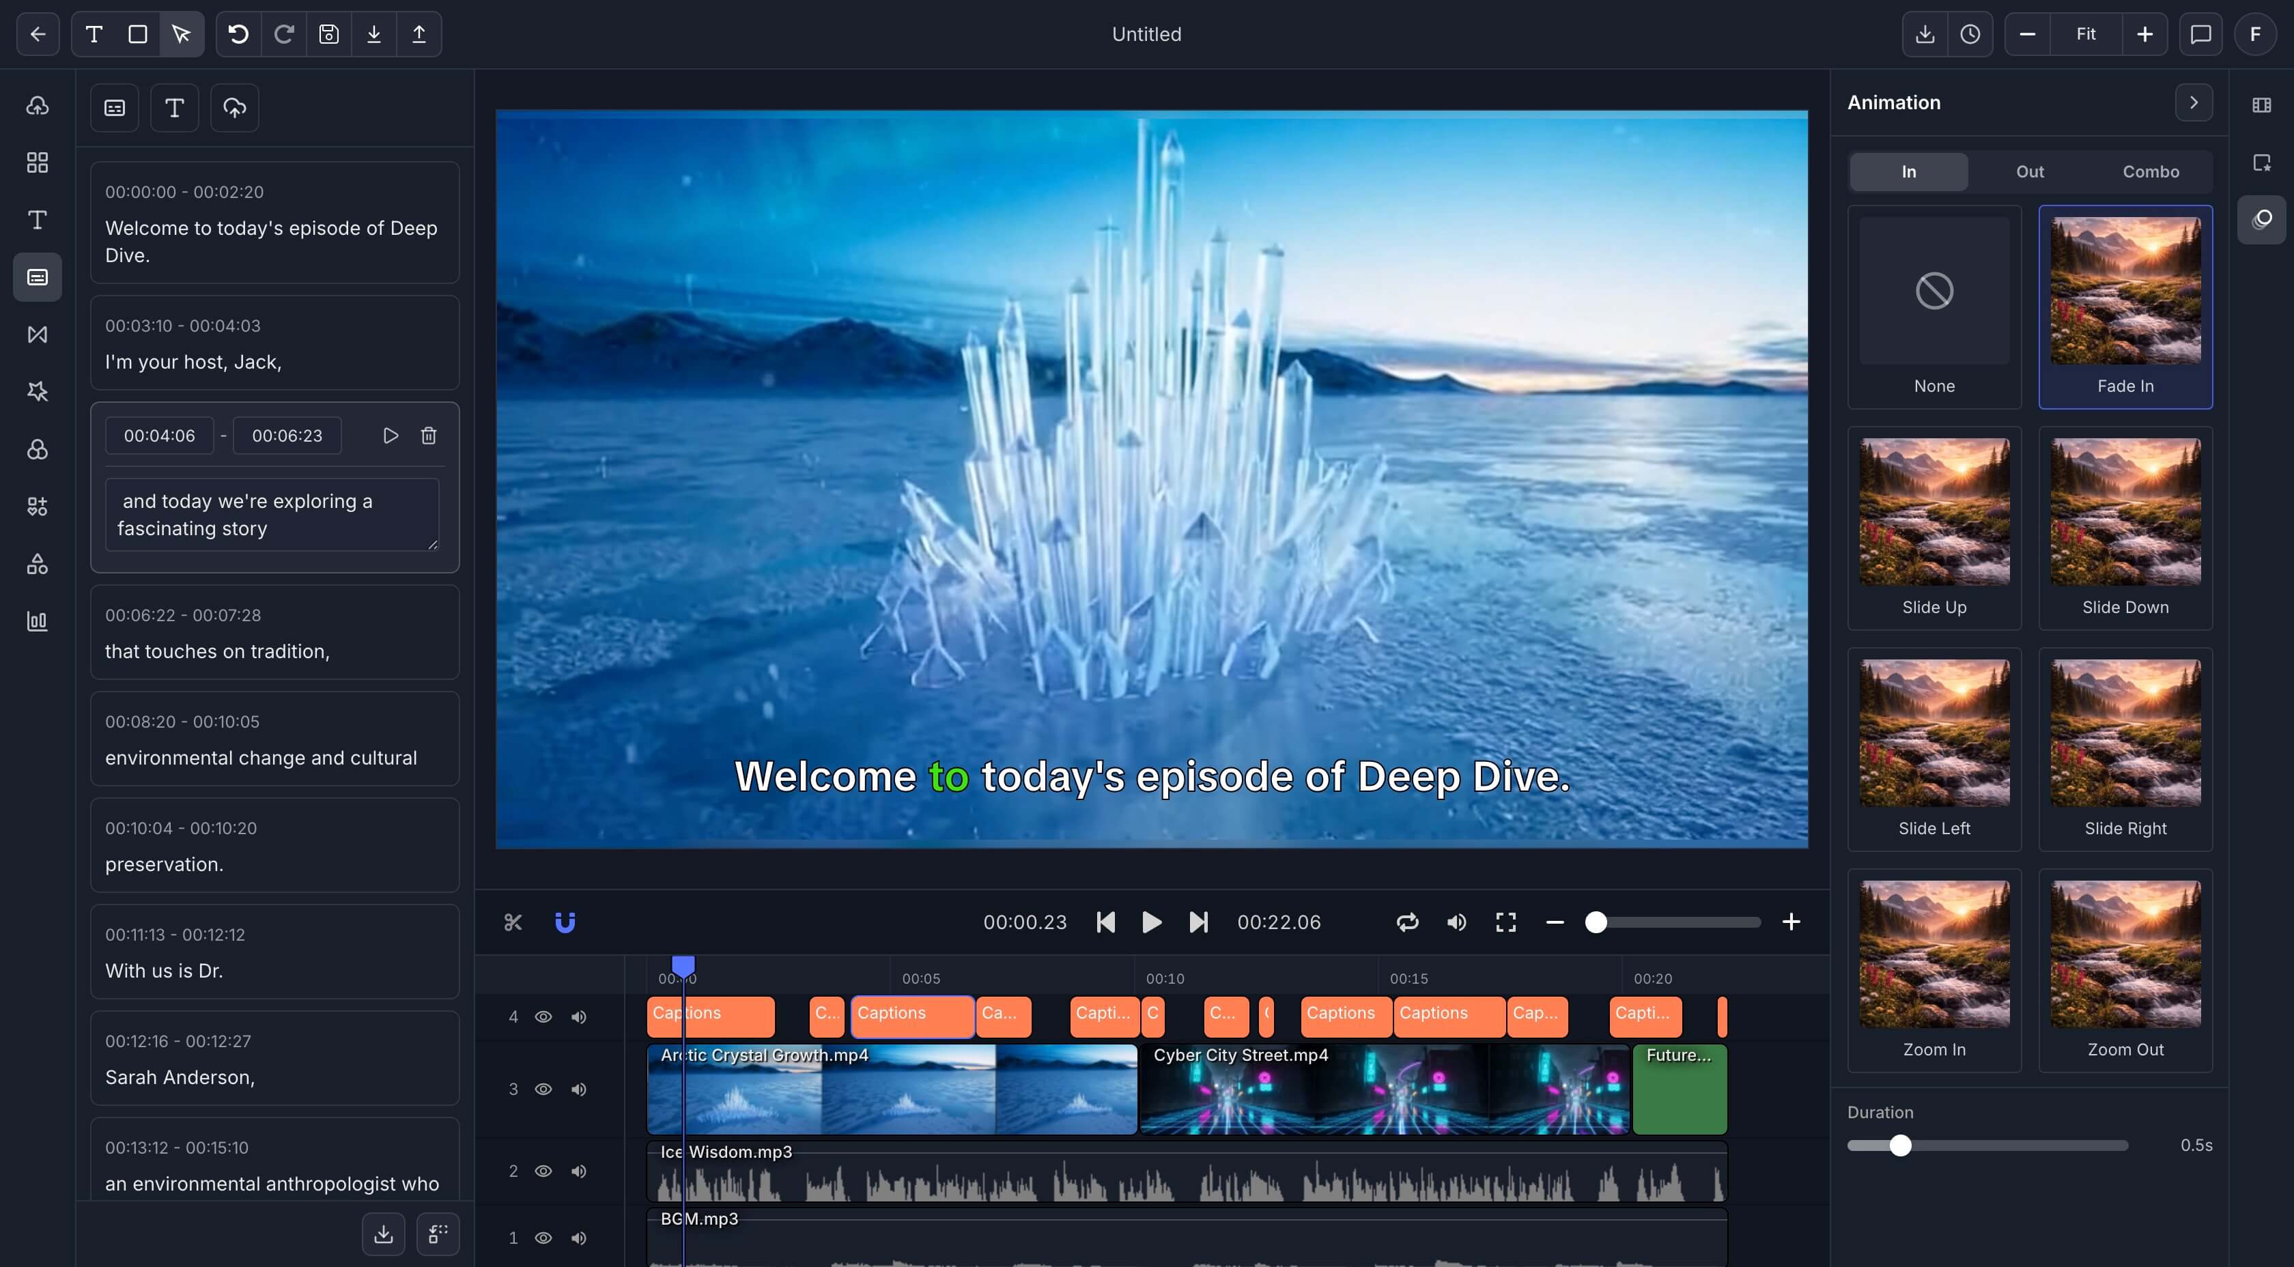The image size is (2294, 1267).
Task: Toggle loop playback
Action: [1407, 922]
